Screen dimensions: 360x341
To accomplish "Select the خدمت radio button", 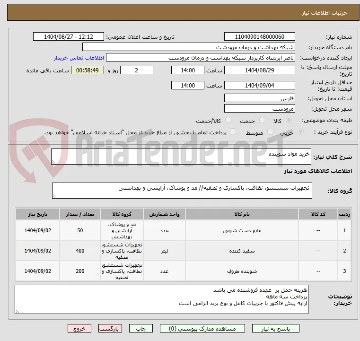I will coord(262,120).
